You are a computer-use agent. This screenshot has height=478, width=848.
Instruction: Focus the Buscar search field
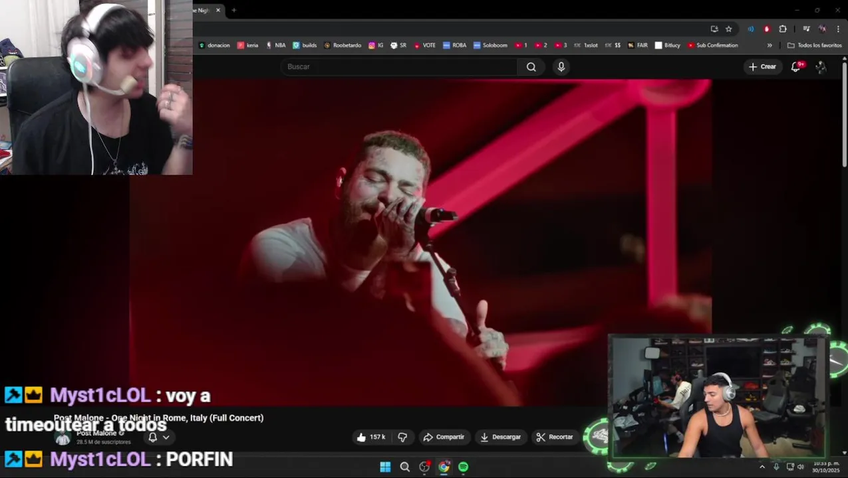click(399, 66)
